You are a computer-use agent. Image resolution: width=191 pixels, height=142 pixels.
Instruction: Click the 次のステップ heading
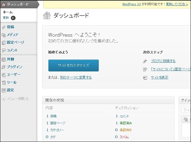pos(152,52)
